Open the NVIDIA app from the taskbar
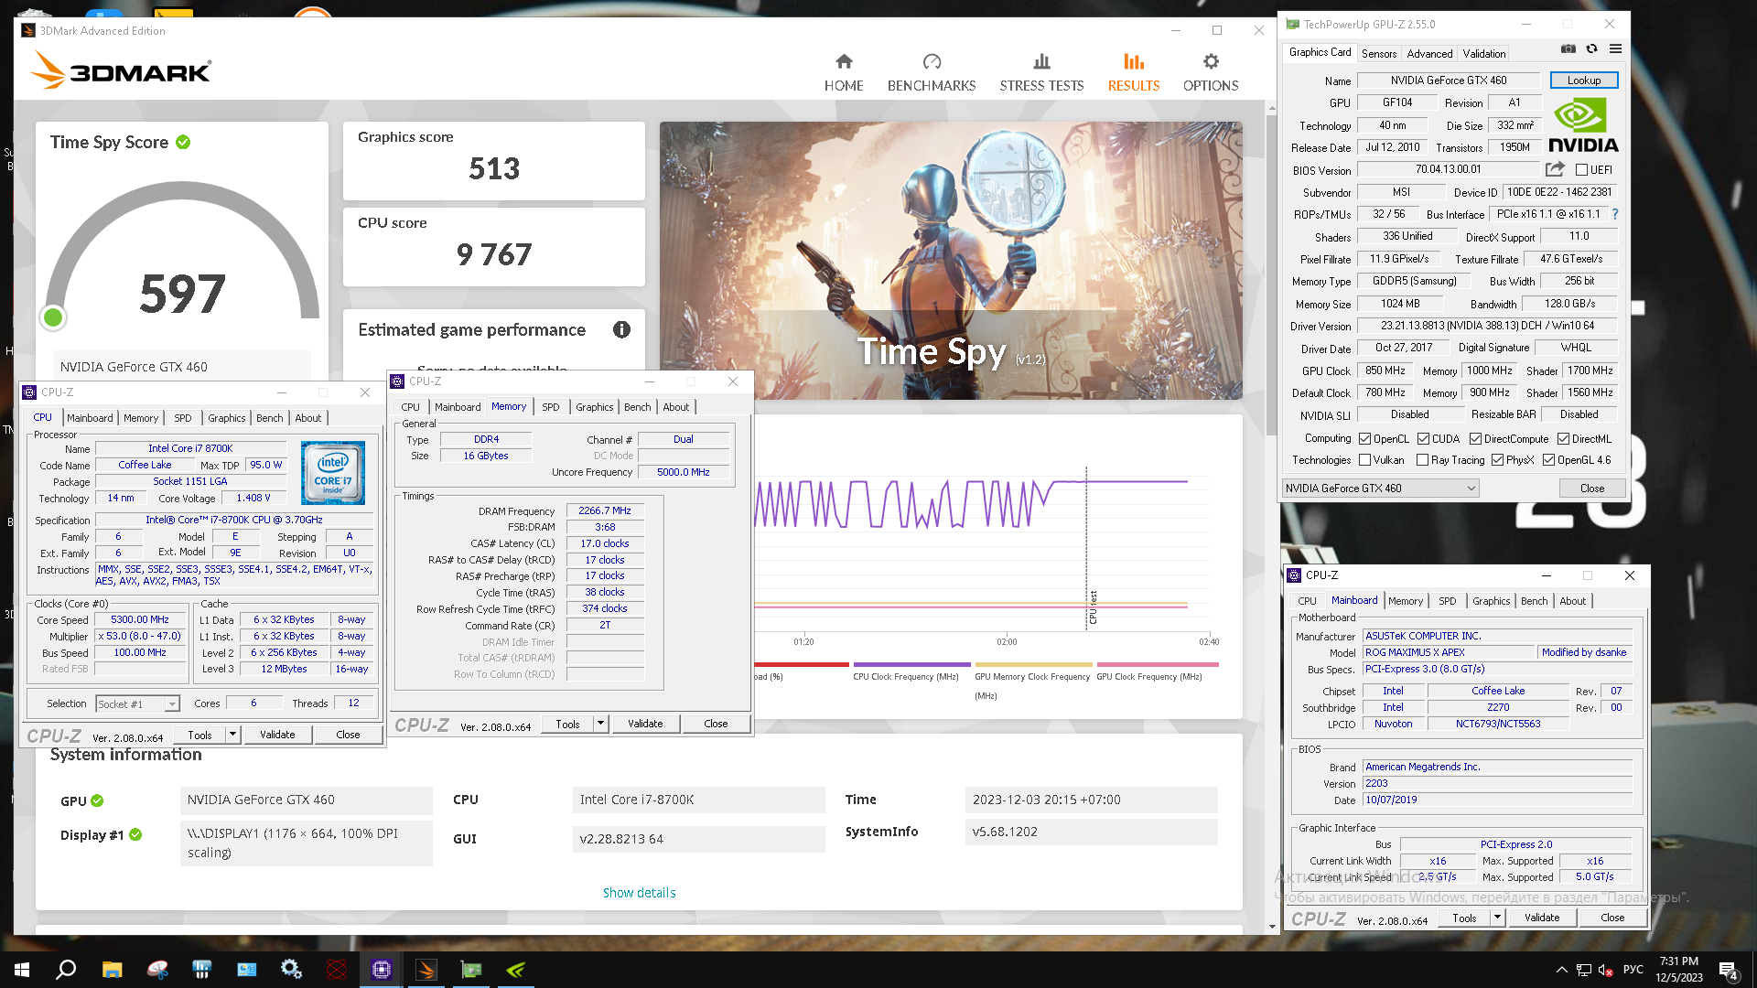This screenshot has height=988, width=1757. pos(516,970)
